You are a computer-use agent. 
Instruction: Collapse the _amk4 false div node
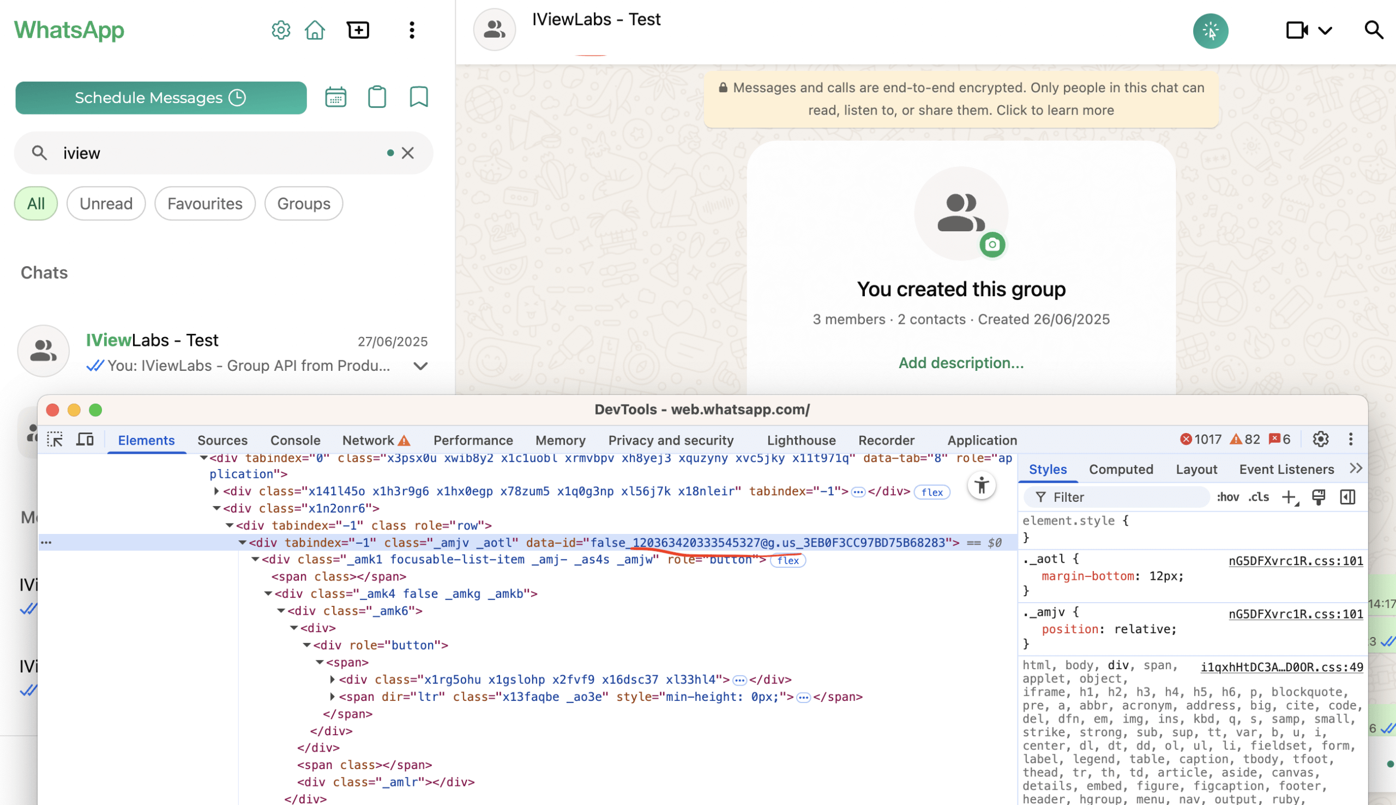pos(268,594)
